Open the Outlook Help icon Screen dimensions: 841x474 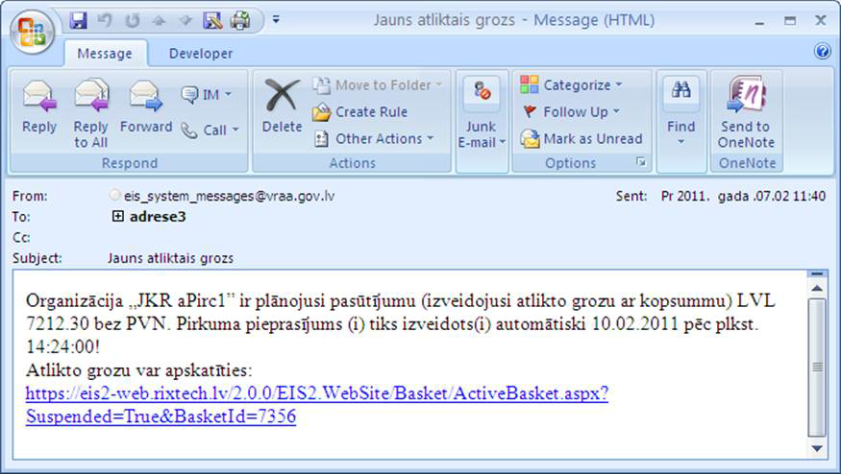823,52
